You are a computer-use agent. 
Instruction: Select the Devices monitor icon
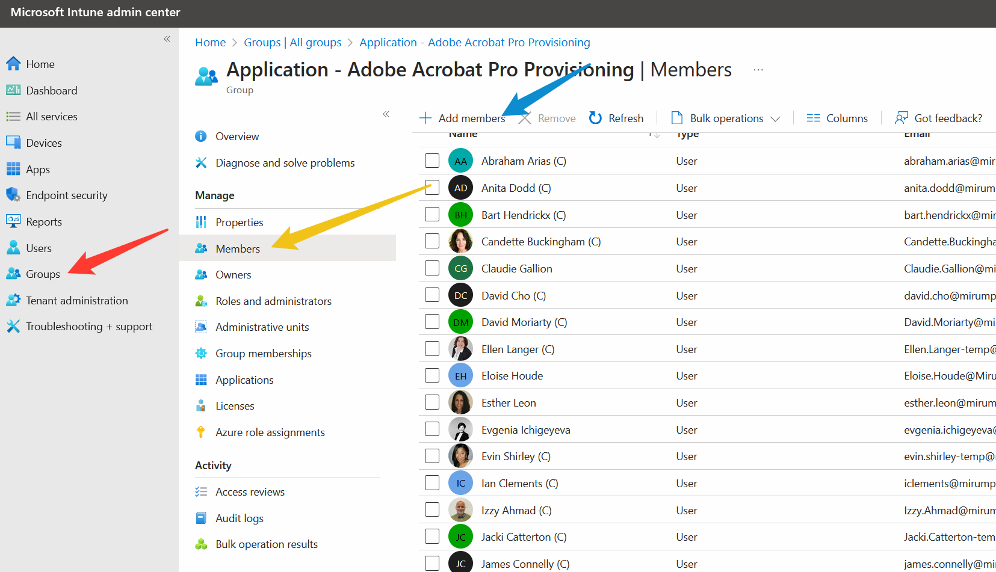point(13,143)
